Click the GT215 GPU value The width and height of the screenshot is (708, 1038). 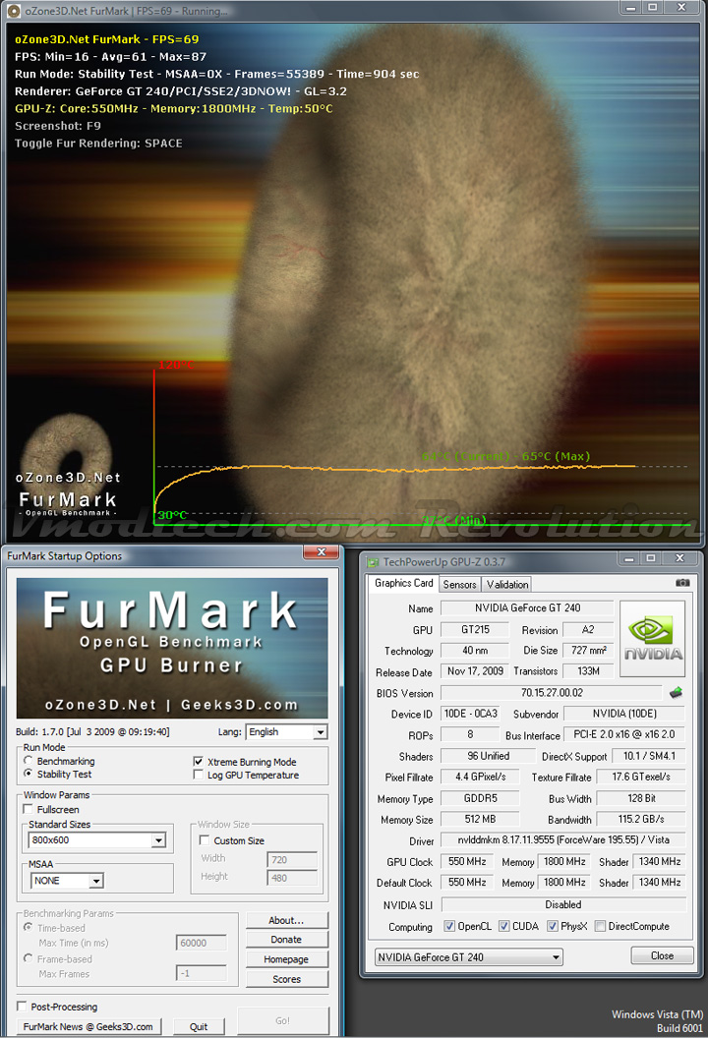click(475, 629)
